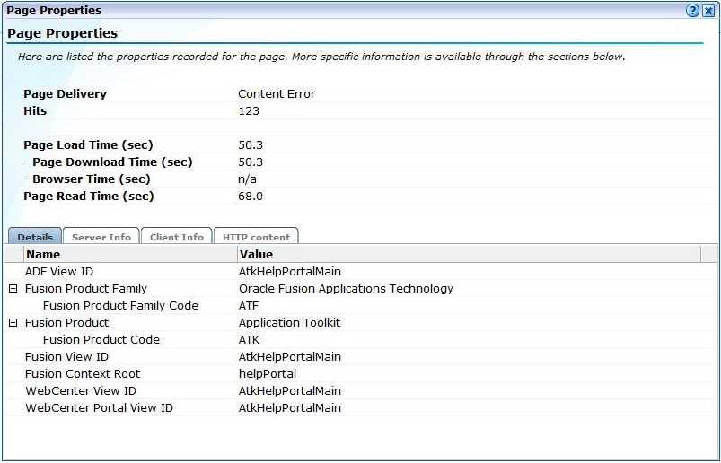Click the Application Toolkit value

click(x=289, y=322)
